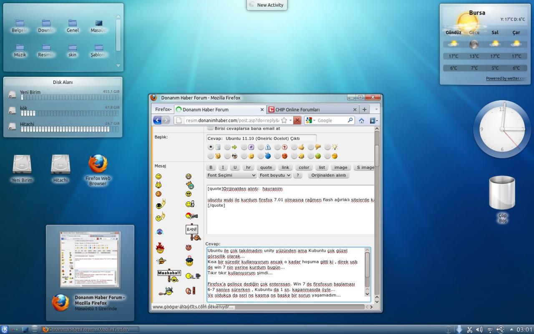The width and height of the screenshot is (534, 334).
Task: Toggle 'Birisi cevaplarsa bana email at' checkbox
Action: (x=210, y=129)
